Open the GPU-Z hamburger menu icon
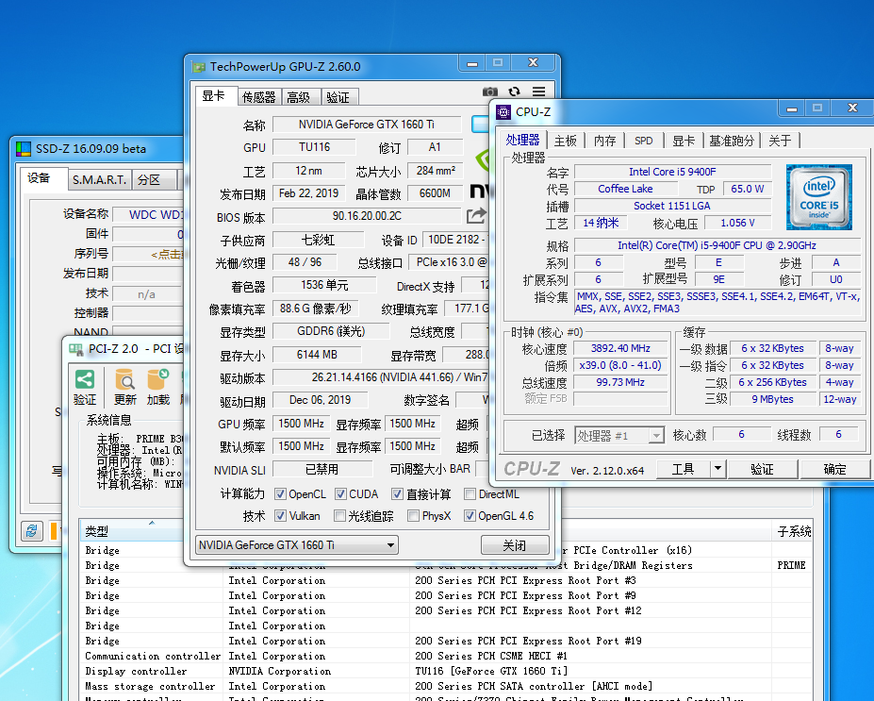 [538, 92]
